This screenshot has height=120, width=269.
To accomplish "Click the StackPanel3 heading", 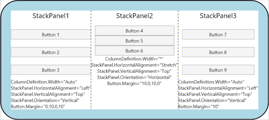I will pos(218,16).
